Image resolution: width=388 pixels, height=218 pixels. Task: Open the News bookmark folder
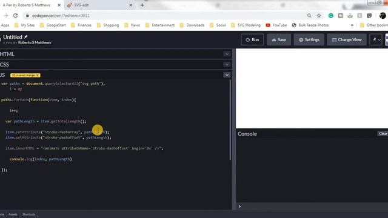(x=132, y=25)
